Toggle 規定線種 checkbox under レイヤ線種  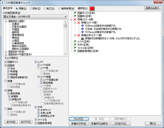tap(41, 83)
